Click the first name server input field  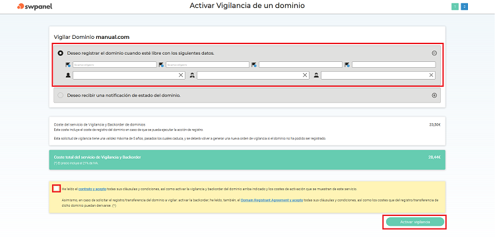click(x=115, y=65)
